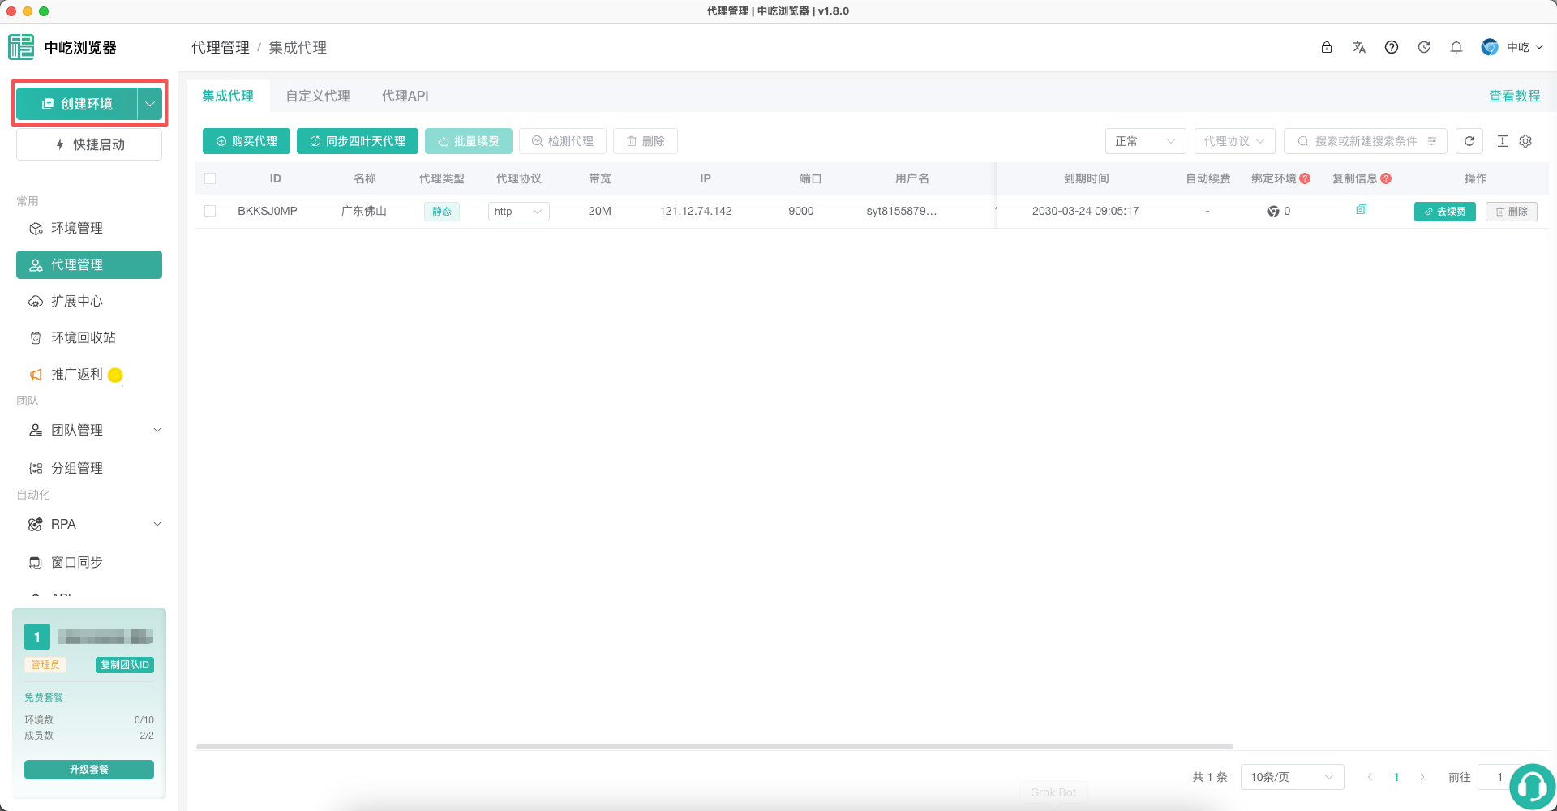Screen dimensions: 1557x811
Task: Copy proxy info icon for BKKSJ0MP
Action: tap(1362, 210)
